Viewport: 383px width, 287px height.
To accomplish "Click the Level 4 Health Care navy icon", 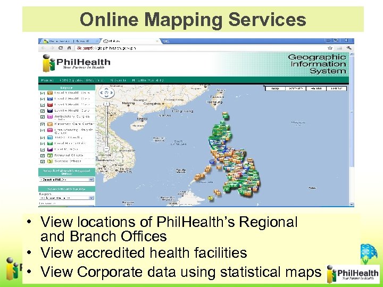I will 50,111.
